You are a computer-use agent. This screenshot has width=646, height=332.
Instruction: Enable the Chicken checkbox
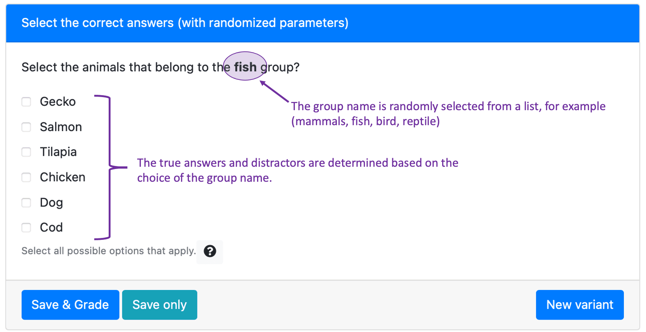(x=26, y=177)
